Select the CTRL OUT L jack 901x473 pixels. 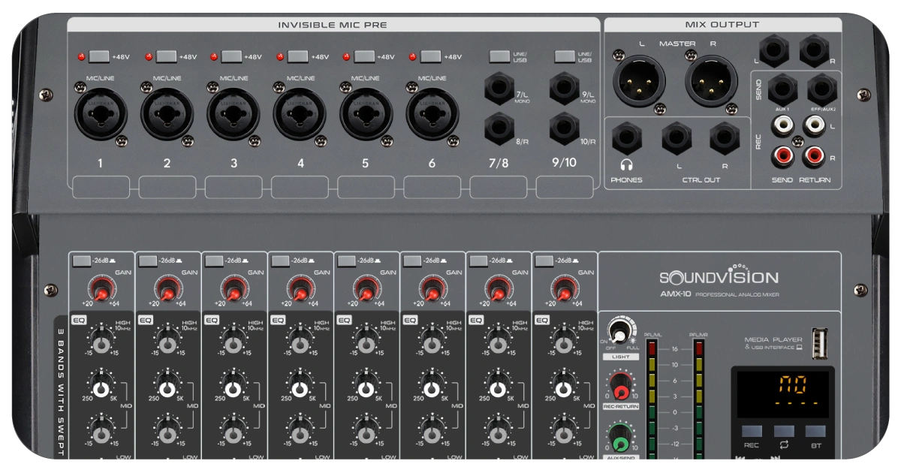(x=677, y=140)
